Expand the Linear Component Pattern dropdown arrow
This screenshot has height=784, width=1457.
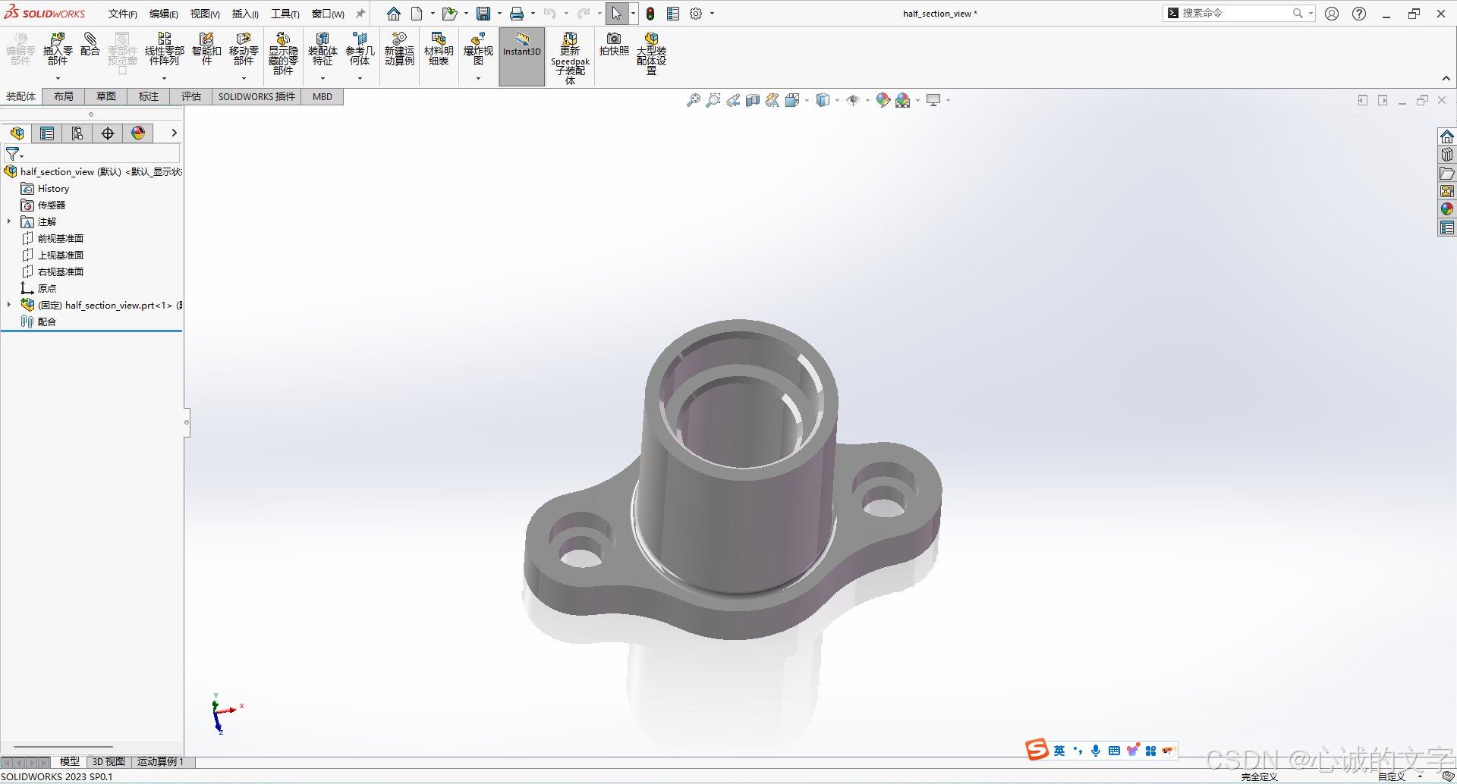click(164, 78)
